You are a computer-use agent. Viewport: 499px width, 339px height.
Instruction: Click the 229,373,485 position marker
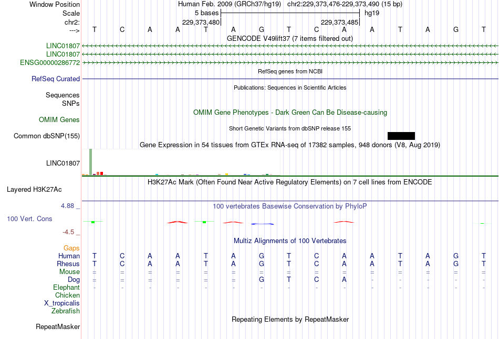[339, 22]
